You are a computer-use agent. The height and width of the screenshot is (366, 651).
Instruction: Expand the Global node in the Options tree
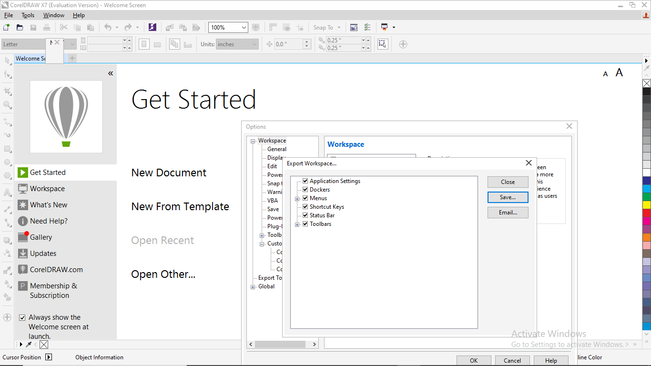tap(253, 287)
